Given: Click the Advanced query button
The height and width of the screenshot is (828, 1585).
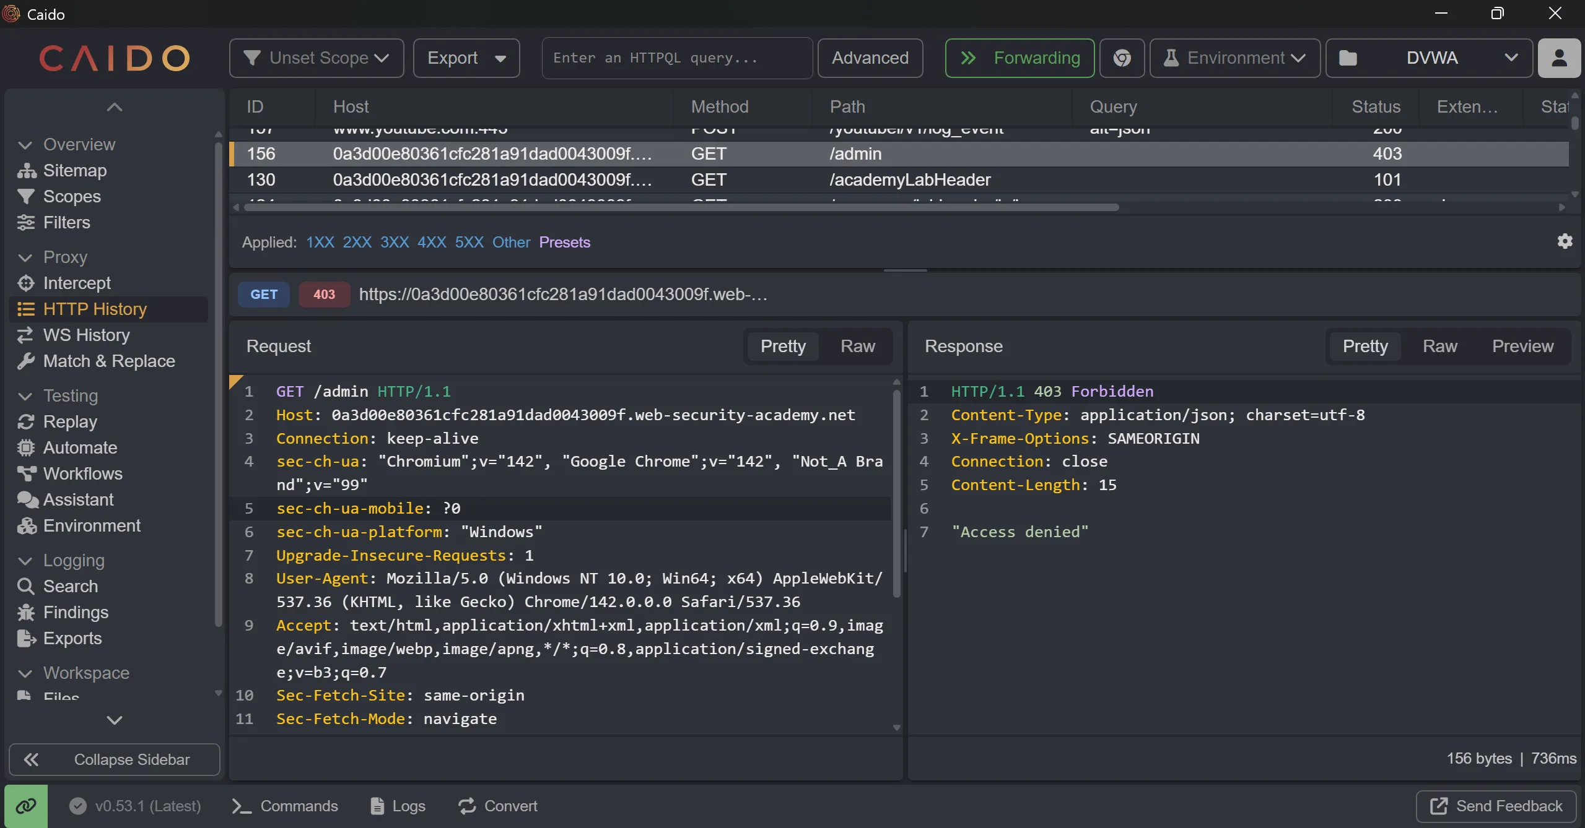Looking at the screenshot, I should coord(870,58).
